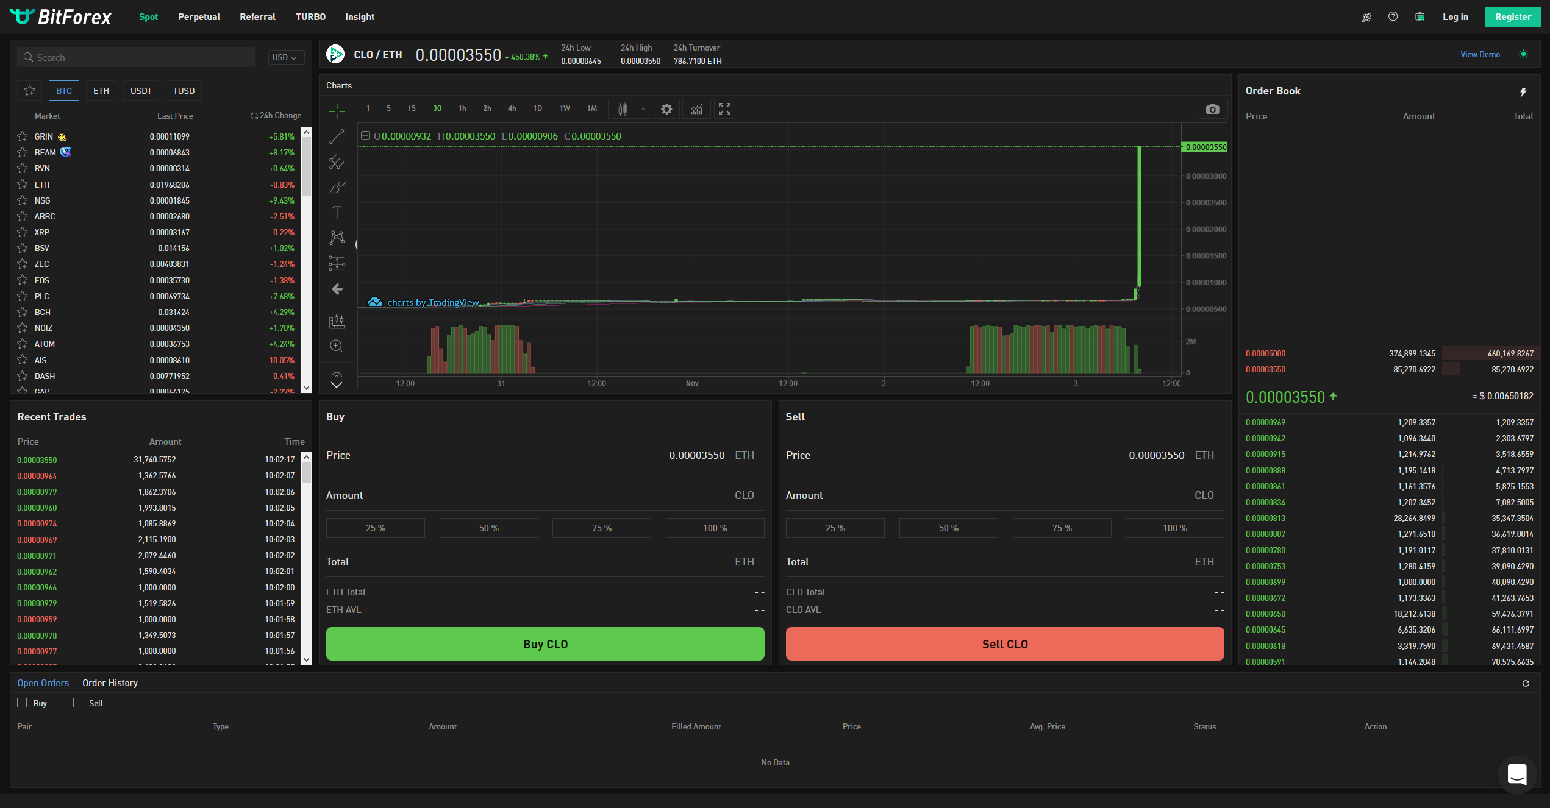Select the 1h chart interval

[462, 108]
